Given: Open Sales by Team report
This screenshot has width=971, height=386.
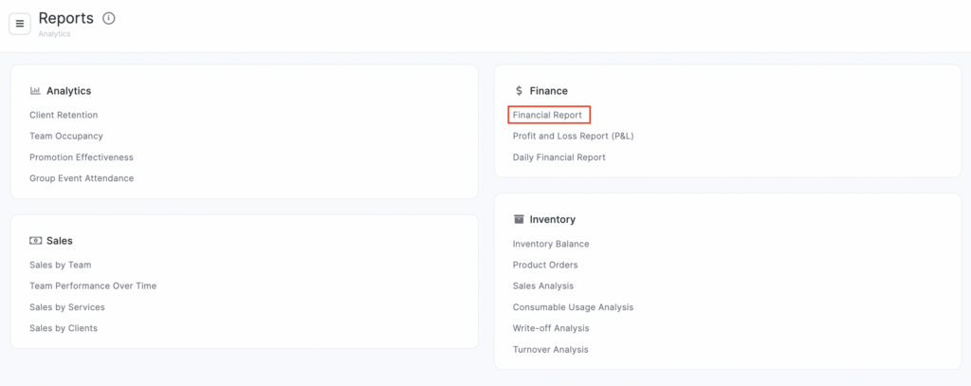Looking at the screenshot, I should pos(61,265).
